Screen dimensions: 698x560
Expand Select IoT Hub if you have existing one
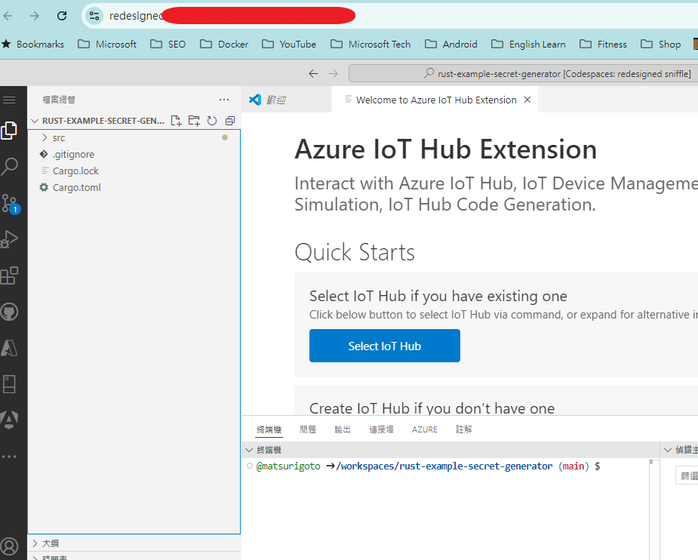[438, 296]
